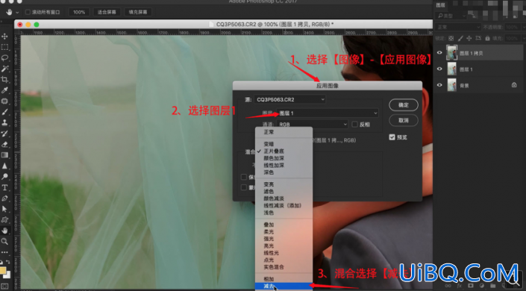The width and height of the screenshot is (526, 291).
Task: Toggle the 保留透明 checkbox in the dialog
Action: click(244, 177)
